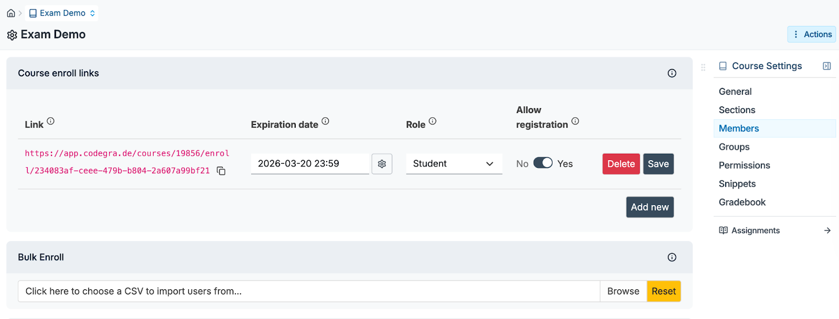839x319 pixels.
Task: Click the Add new button
Action: pyautogui.click(x=650, y=207)
